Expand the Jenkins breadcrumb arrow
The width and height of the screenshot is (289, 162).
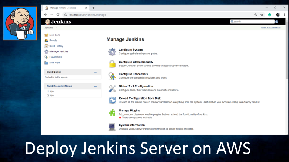tap(57, 28)
